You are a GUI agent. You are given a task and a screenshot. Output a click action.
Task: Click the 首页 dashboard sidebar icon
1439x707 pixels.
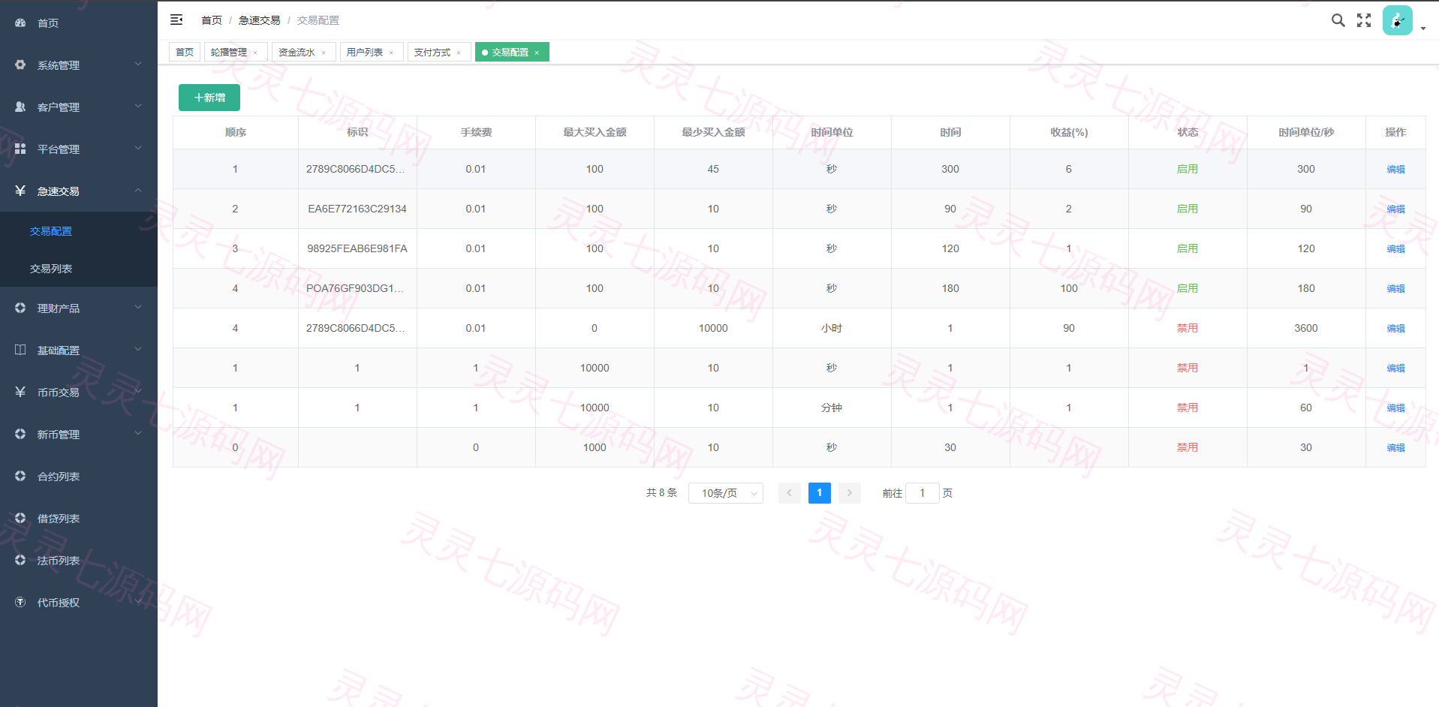(20, 23)
